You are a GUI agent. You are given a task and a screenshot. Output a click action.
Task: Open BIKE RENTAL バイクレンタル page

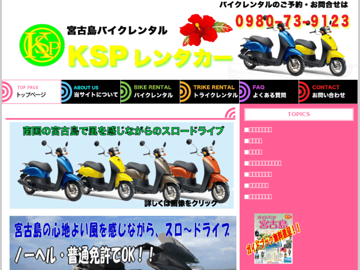click(x=150, y=92)
